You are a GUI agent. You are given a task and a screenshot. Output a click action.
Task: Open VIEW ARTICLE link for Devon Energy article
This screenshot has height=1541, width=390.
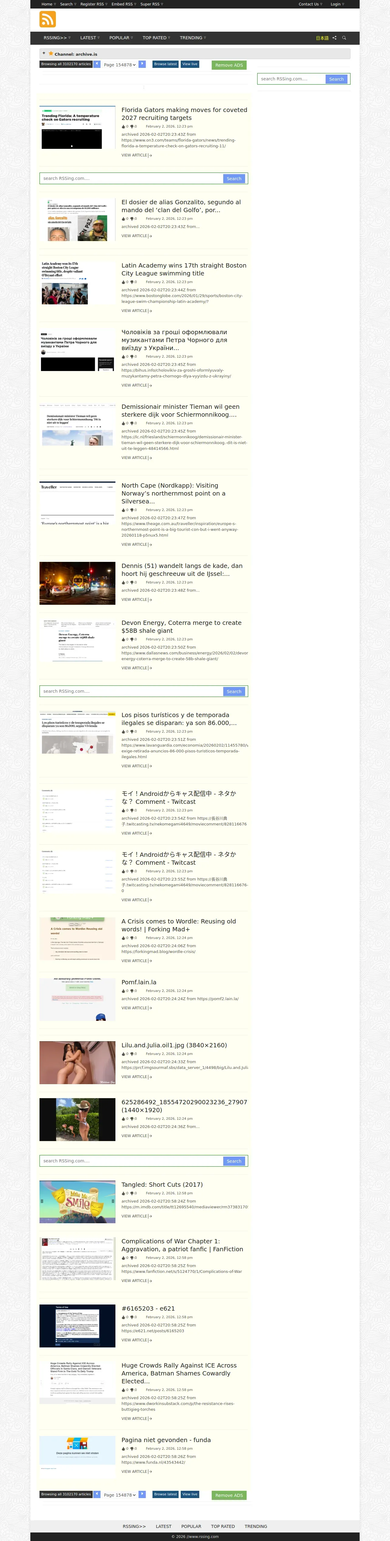point(136,668)
